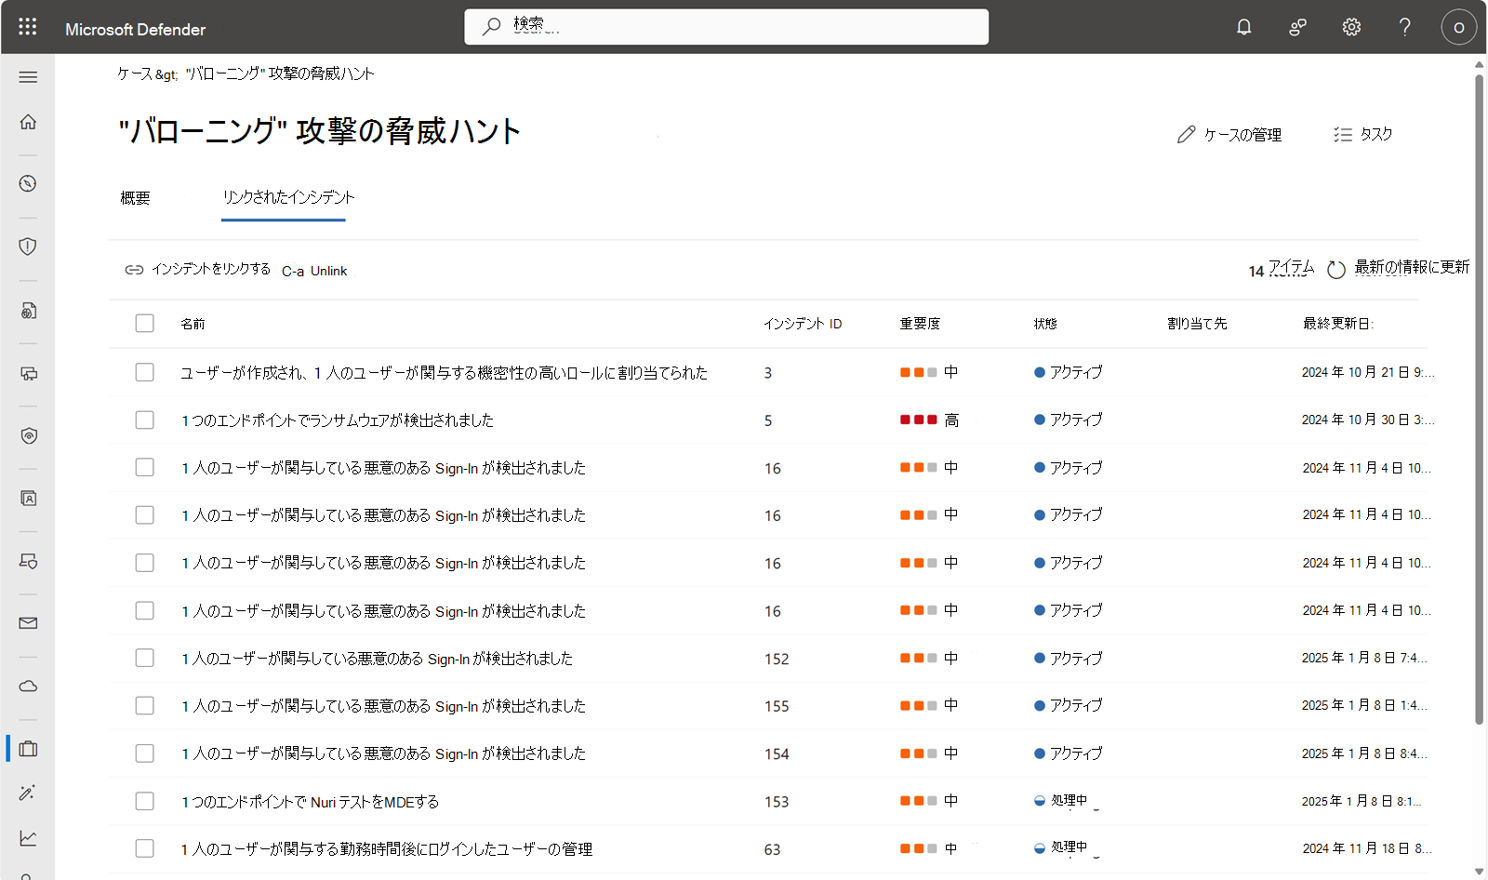
Task: Switch to the 概要 tab
Action: 136,197
